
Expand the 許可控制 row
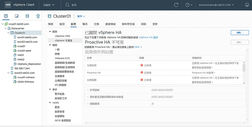tap(88, 90)
